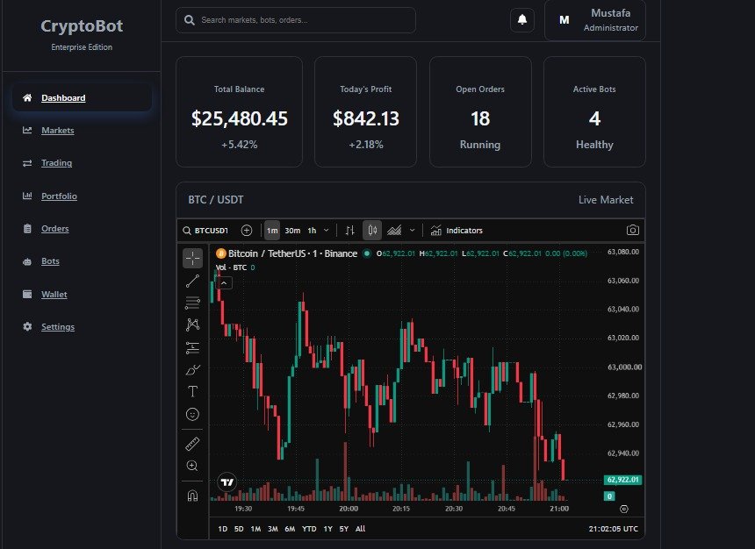This screenshot has height=549, width=755.
Task: Open the Markets sidebar link
Action: tap(58, 131)
